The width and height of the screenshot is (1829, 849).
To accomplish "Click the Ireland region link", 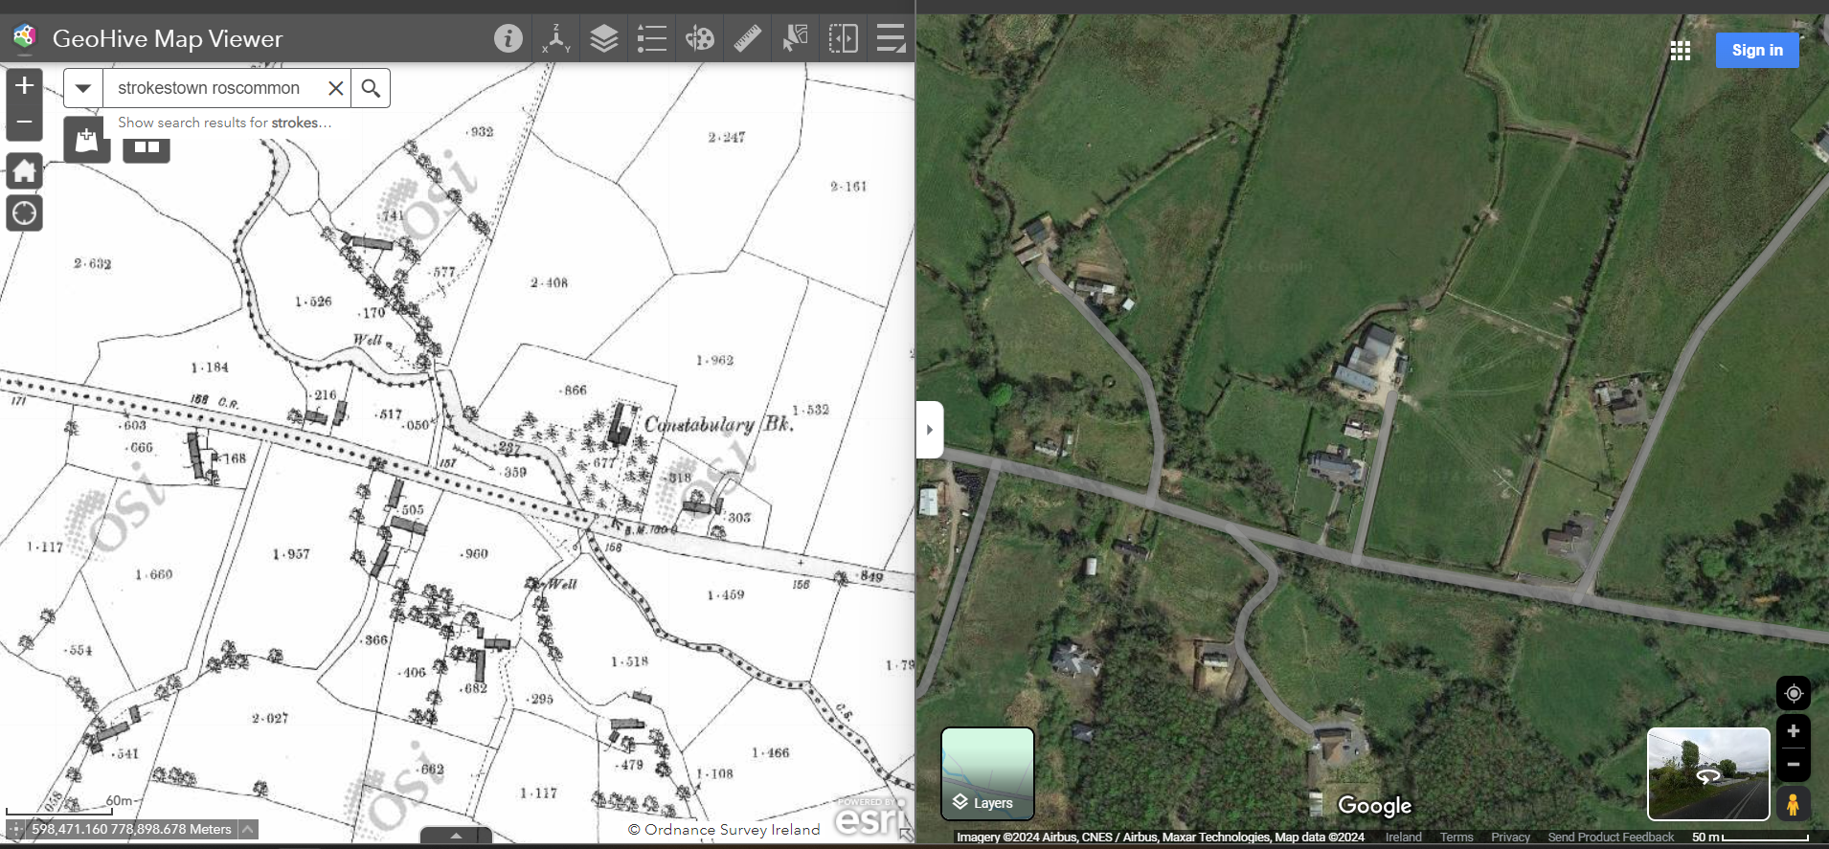I will point(1403,838).
